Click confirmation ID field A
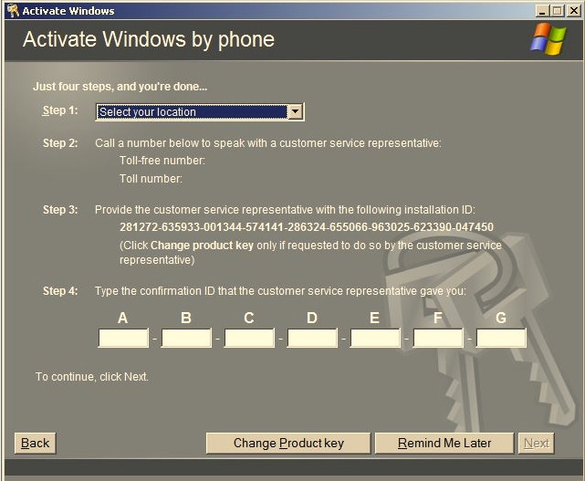585x481 pixels. point(123,338)
